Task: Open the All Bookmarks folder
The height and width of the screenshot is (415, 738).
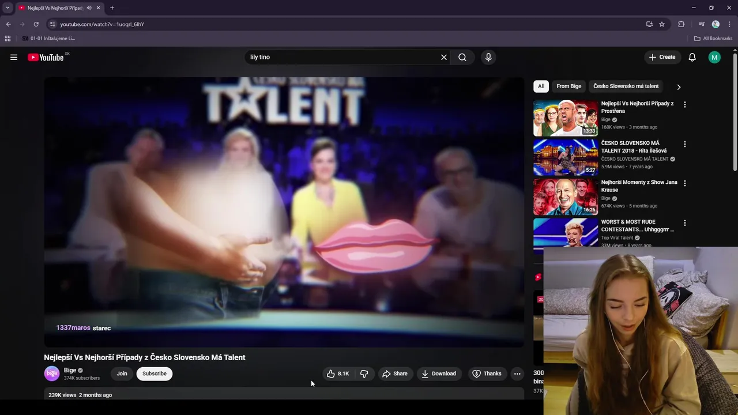Action: click(713, 39)
